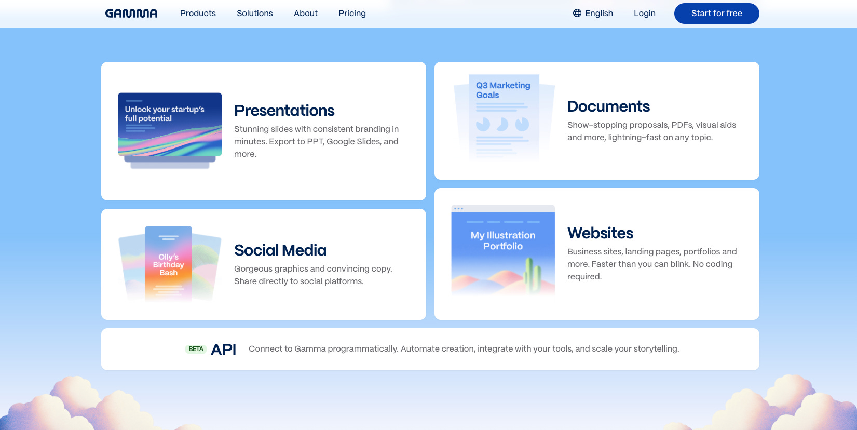Click the 'Gorgeous graphics and convincing copy' description

313,275
